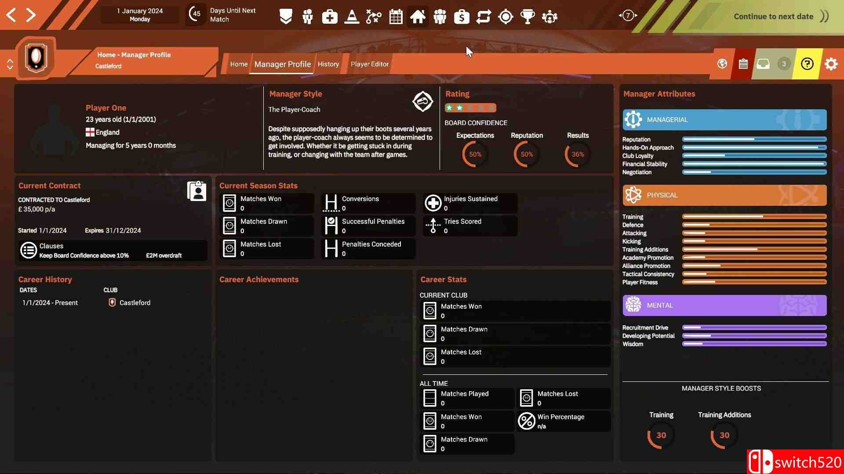Image resolution: width=844 pixels, height=474 pixels.
Task: Click the training cone icon
Action: click(352, 17)
